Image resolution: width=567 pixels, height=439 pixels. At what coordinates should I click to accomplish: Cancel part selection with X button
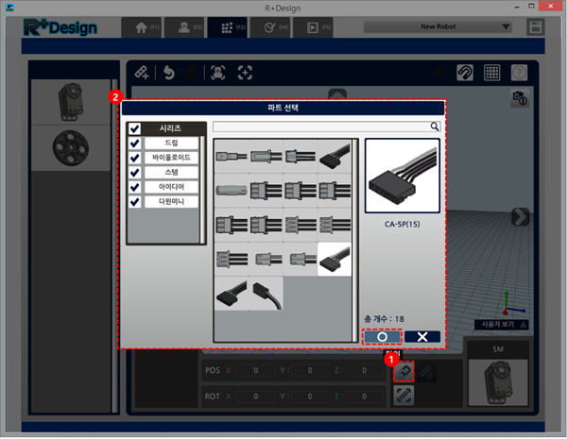tap(421, 336)
